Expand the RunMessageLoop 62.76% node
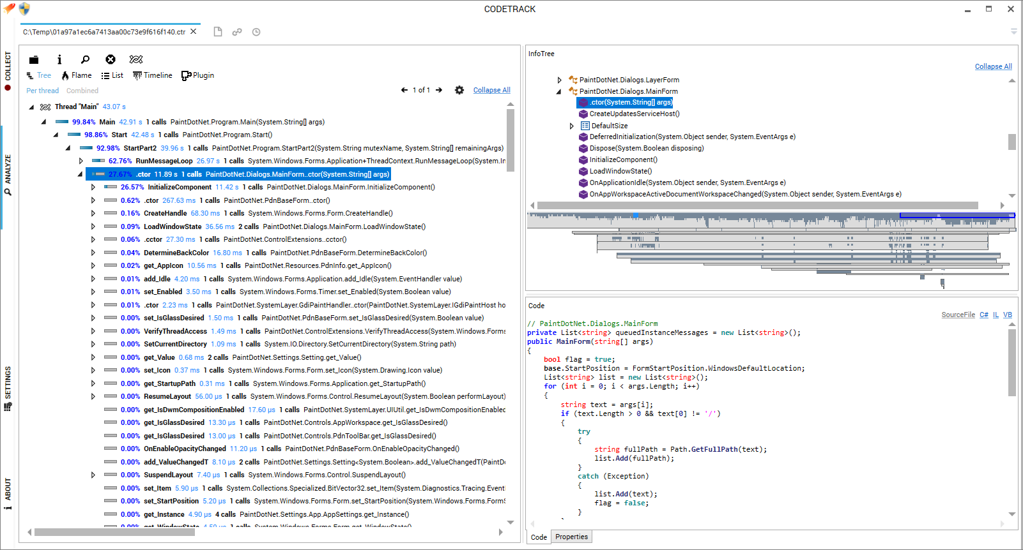This screenshot has height=550, width=1023. (81, 161)
